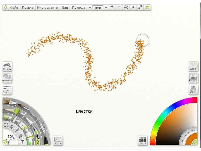Click the canvas rotate/position icon
The image size is (201, 151).
[126, 8]
